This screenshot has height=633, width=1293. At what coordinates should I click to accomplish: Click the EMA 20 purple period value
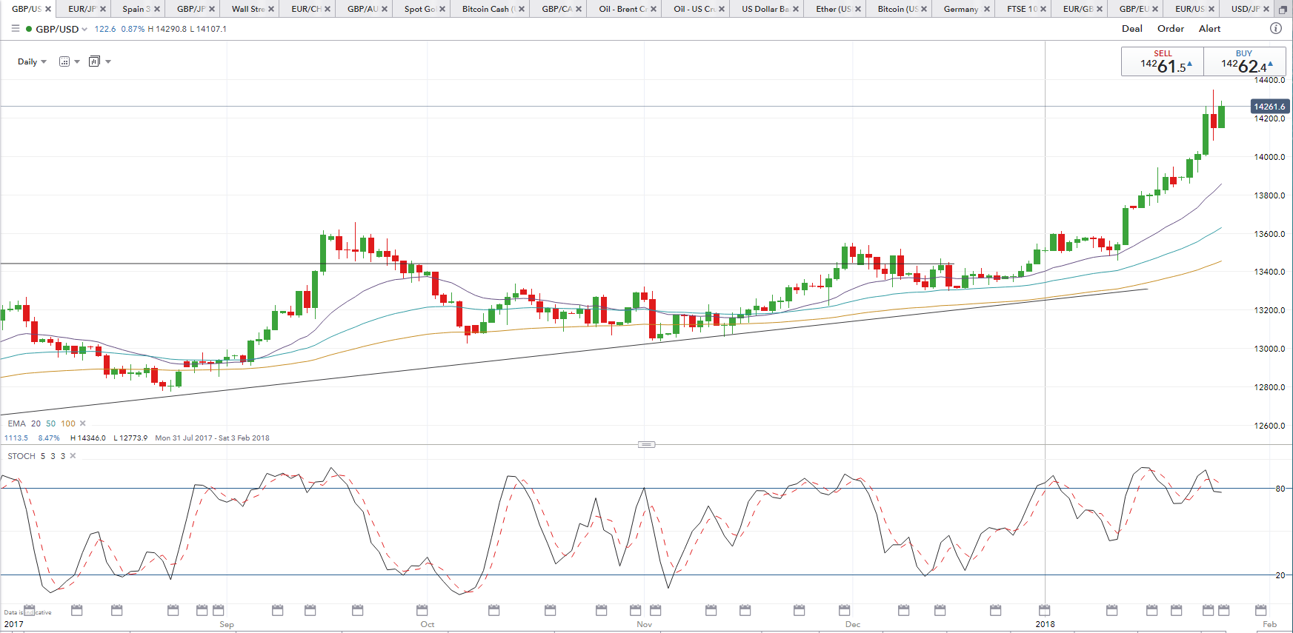click(36, 423)
